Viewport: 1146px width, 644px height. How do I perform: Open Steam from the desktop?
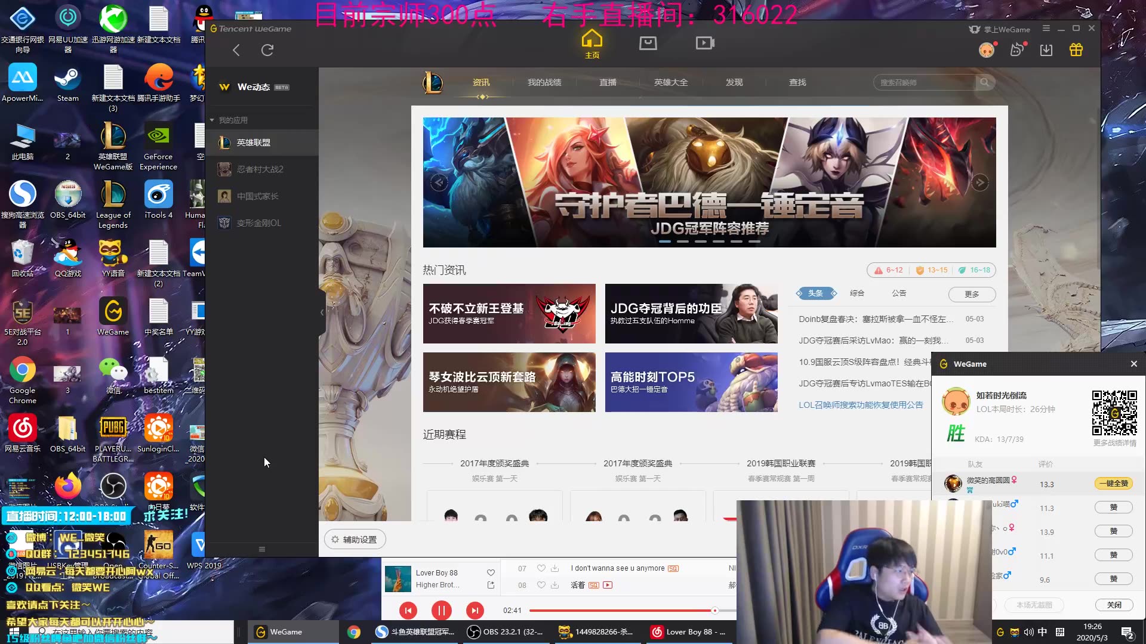click(67, 84)
